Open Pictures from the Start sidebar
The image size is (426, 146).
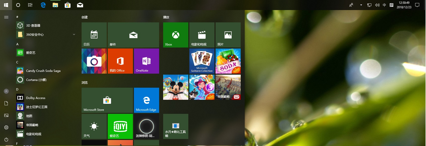[6, 115]
